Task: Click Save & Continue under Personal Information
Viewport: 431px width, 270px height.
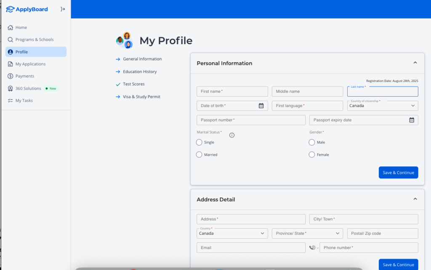Action: 398,172
